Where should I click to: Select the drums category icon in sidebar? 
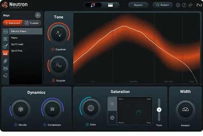coord(5,68)
